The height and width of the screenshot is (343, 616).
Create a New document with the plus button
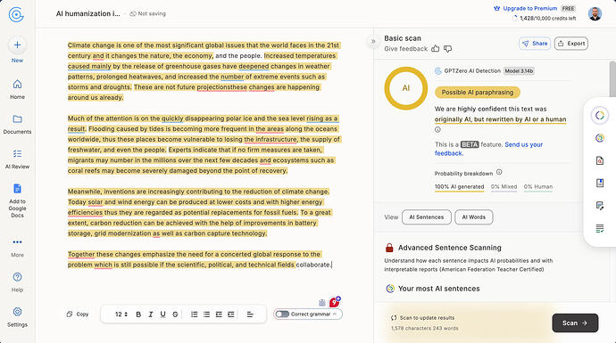pyautogui.click(x=17, y=45)
